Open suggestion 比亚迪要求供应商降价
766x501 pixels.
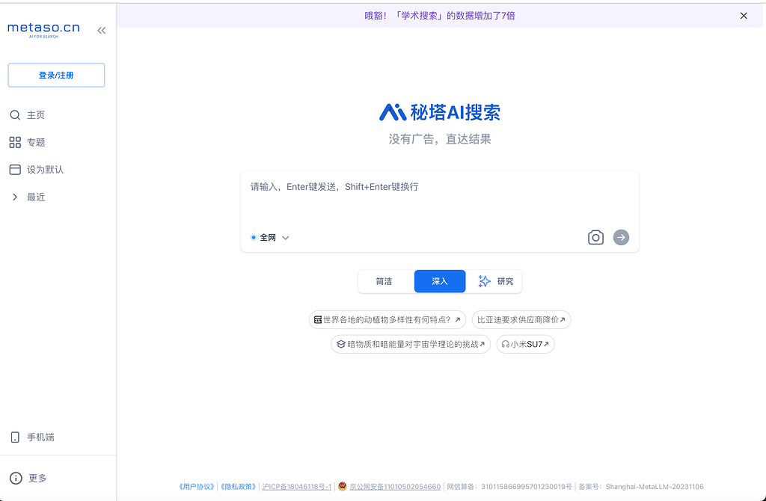pos(521,320)
